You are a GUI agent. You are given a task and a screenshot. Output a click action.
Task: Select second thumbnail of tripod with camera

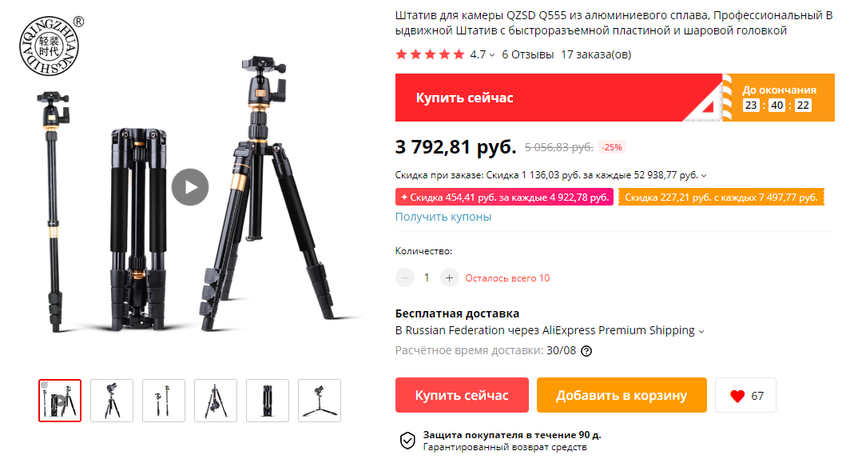click(112, 401)
